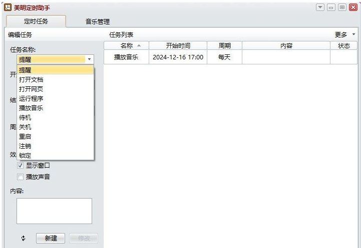The width and height of the screenshot is (361, 248).
Task: Close the 美明定时助手 window
Action: pyautogui.click(x=353, y=7)
